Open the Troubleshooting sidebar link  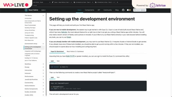click(29, 35)
